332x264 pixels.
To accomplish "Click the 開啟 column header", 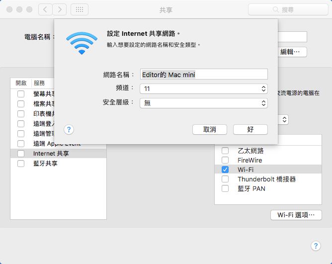I will [x=21, y=83].
